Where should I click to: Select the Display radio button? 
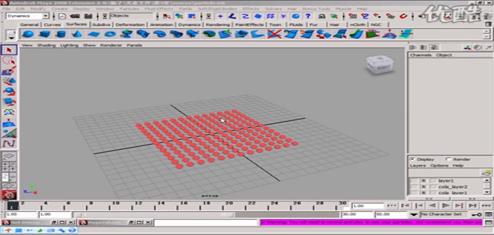point(412,159)
